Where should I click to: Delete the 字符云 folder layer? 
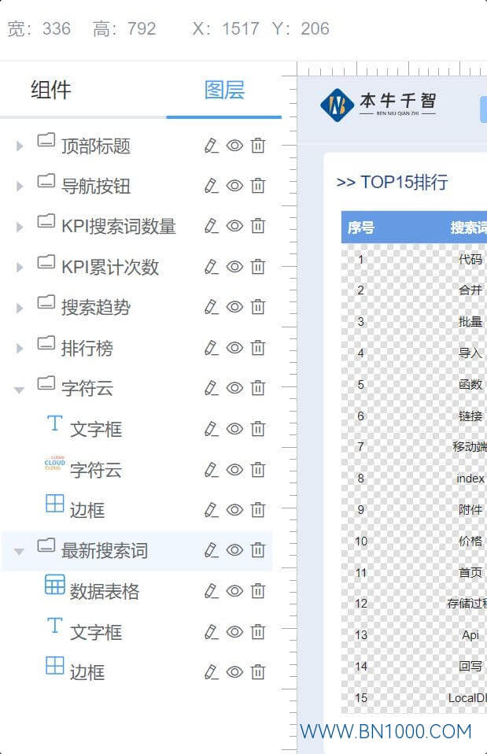[258, 388]
